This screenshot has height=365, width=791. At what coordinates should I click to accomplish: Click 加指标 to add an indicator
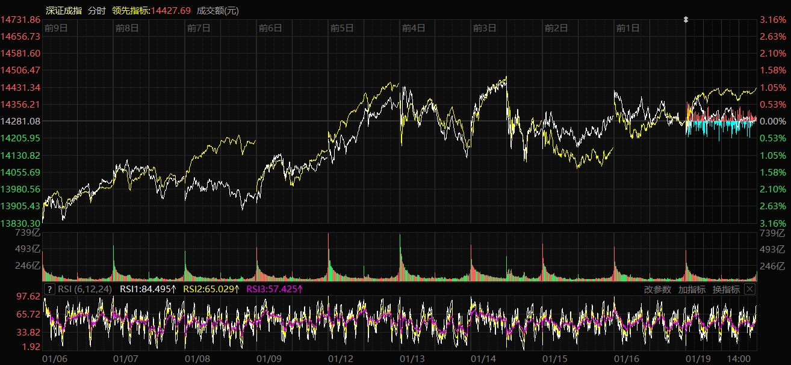692,289
